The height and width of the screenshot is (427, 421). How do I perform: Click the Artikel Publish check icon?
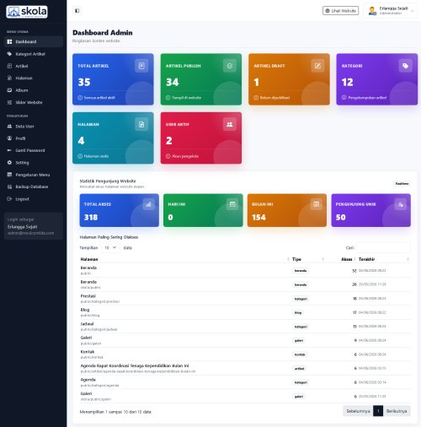[x=230, y=66]
